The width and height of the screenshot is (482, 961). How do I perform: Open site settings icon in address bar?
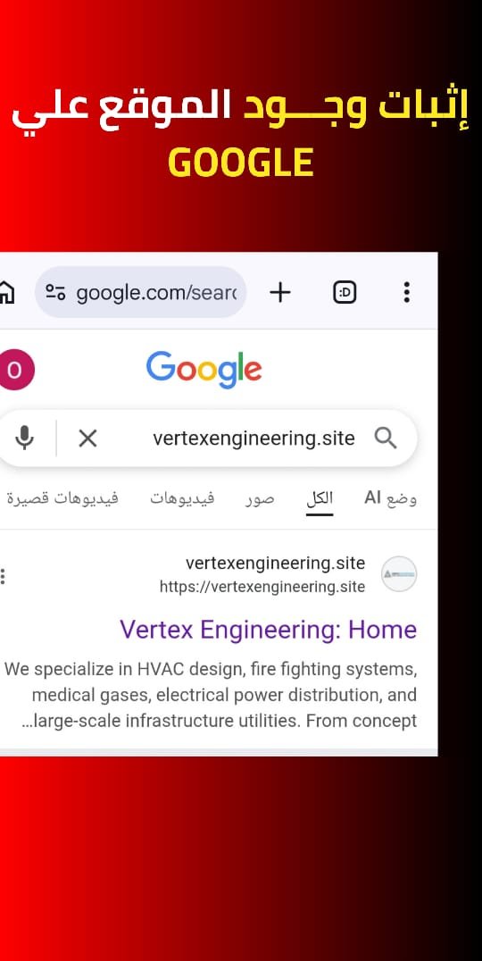[x=55, y=293]
